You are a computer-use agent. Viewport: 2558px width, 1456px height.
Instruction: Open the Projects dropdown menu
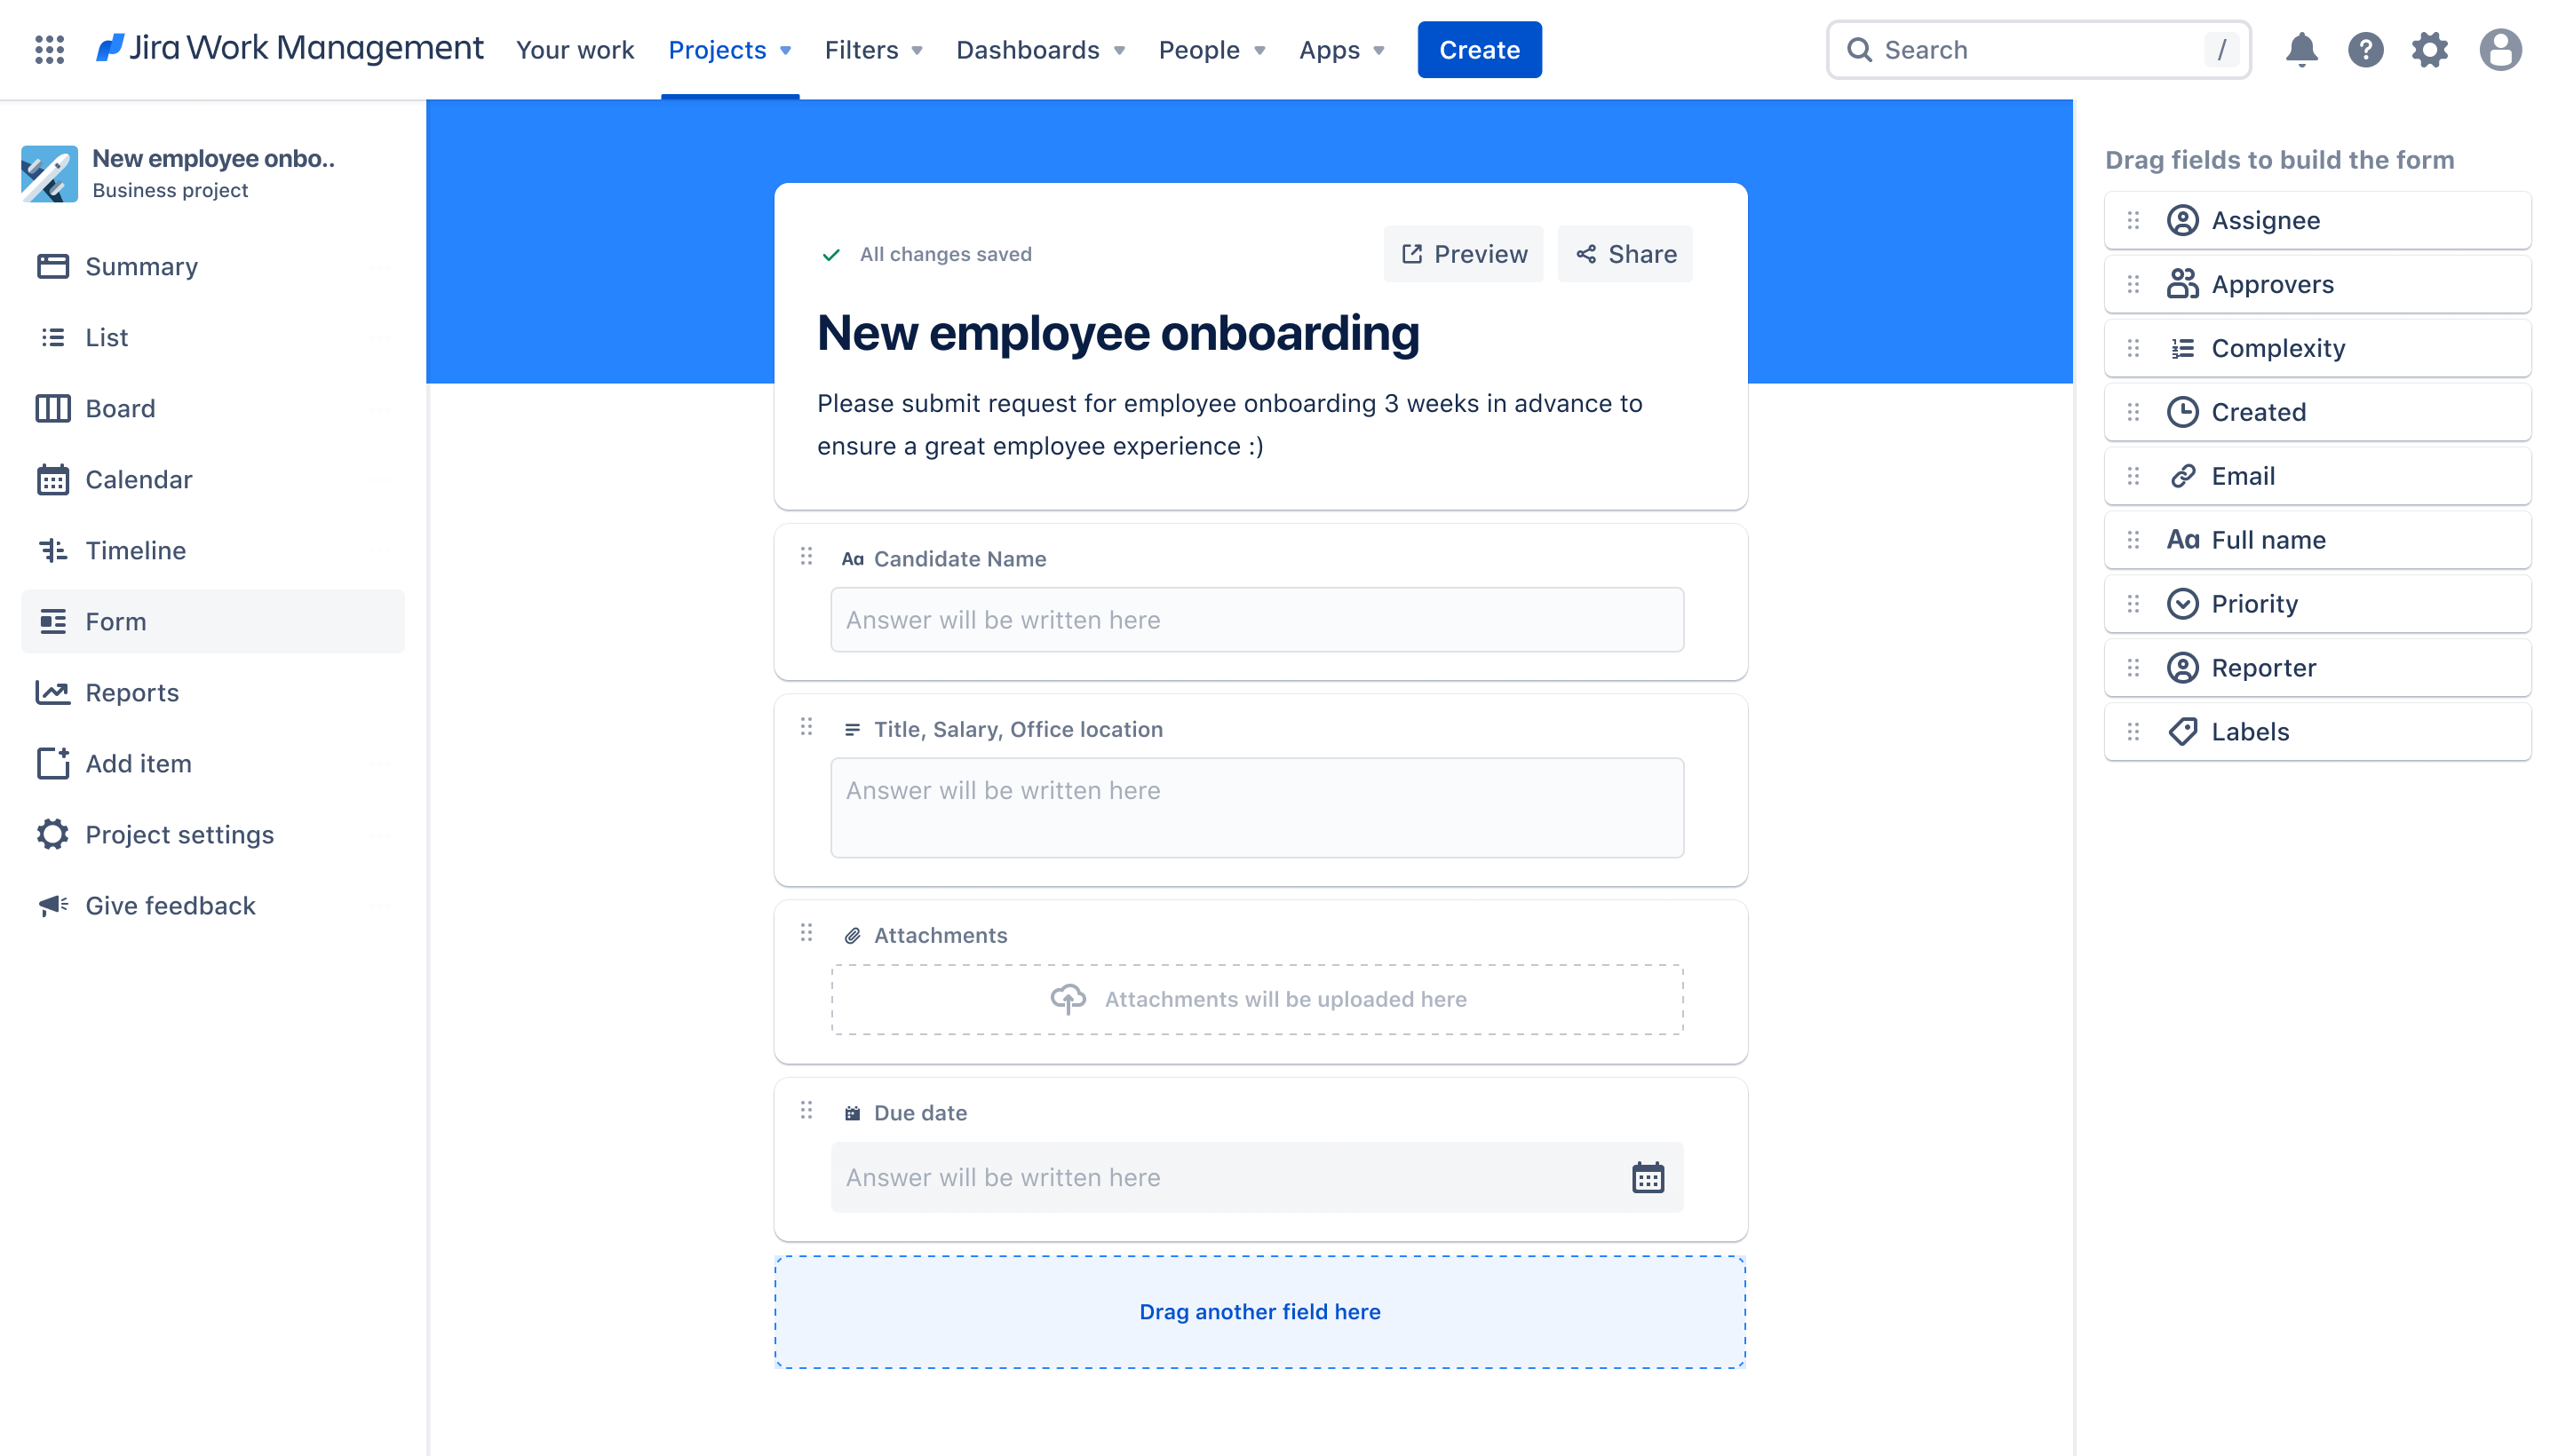pos(726,49)
